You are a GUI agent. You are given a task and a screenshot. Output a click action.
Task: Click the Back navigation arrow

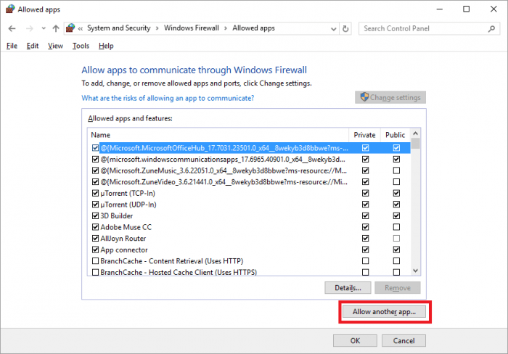(12, 28)
